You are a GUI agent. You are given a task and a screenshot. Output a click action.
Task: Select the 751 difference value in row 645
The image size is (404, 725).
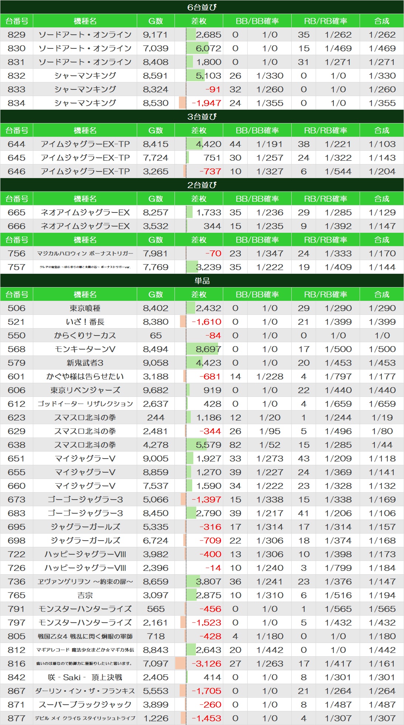pyautogui.click(x=212, y=158)
